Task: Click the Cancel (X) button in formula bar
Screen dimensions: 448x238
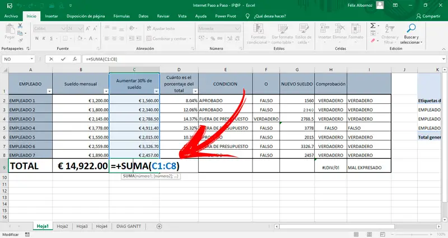Action: click(52, 59)
